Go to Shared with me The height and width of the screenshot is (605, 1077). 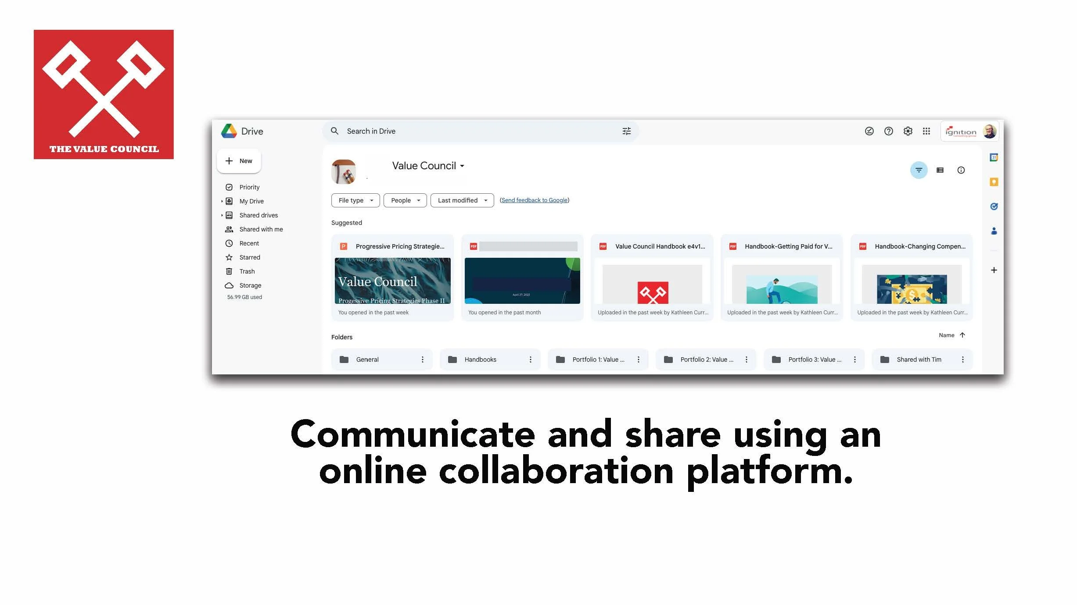point(261,229)
